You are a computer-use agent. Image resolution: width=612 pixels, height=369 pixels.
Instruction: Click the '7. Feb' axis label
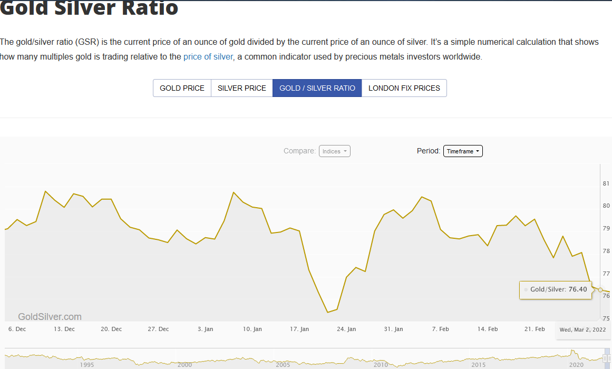click(441, 329)
